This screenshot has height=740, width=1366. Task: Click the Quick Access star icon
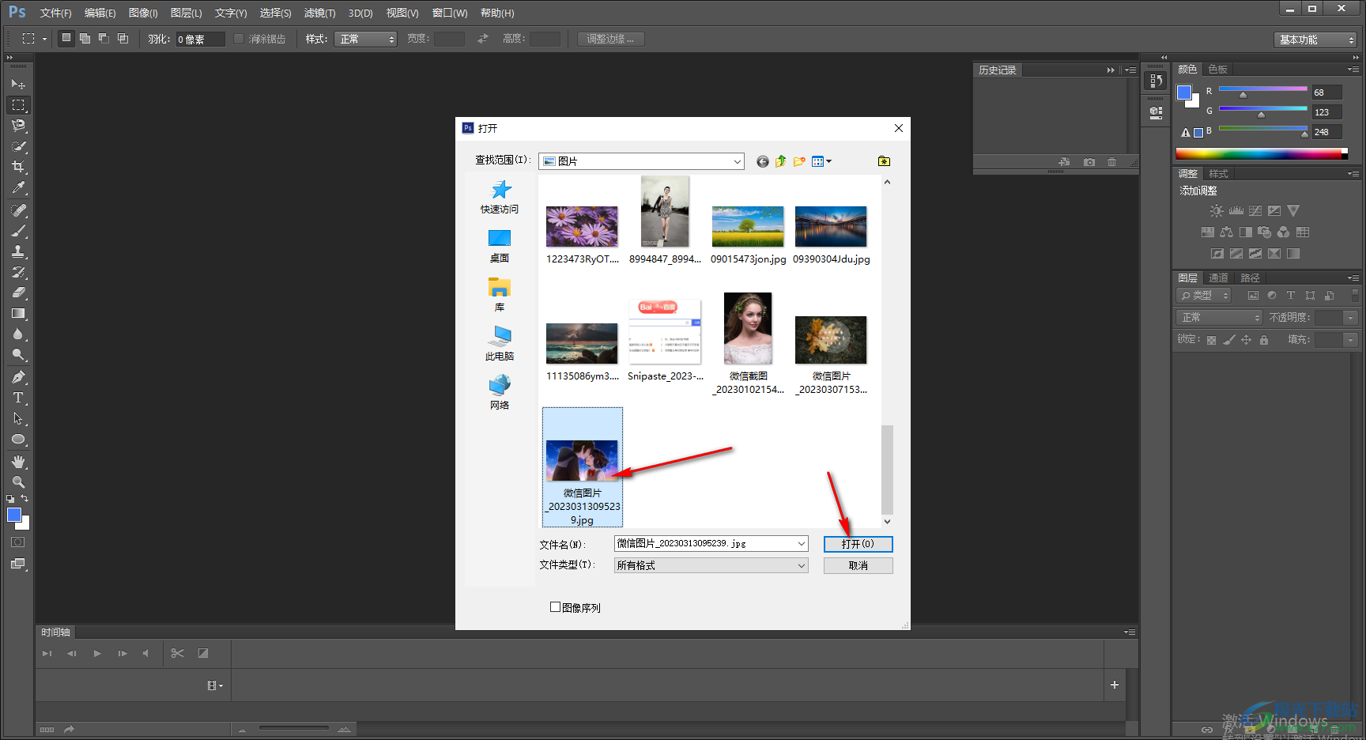point(500,189)
